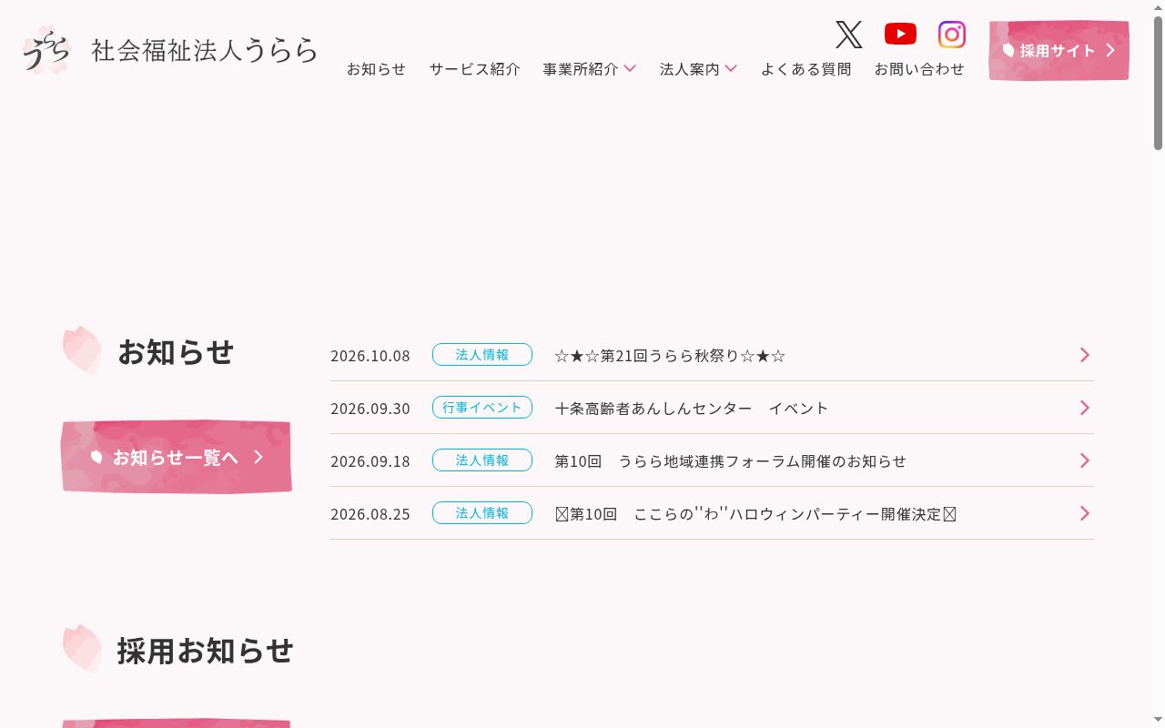Image resolution: width=1165 pixels, height=728 pixels.
Task: Go to お知らせ in the navigation
Action: click(x=376, y=69)
